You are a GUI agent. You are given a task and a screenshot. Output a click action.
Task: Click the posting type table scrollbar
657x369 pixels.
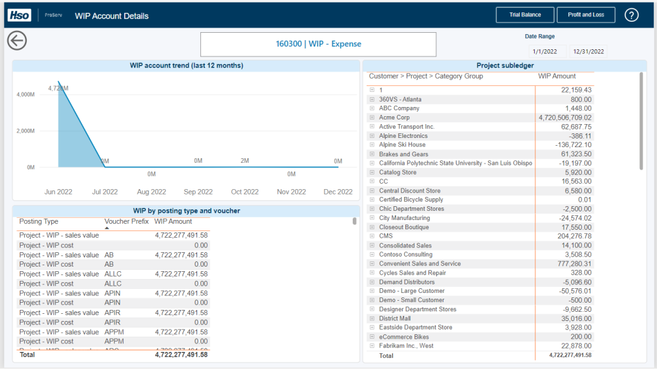click(355, 221)
